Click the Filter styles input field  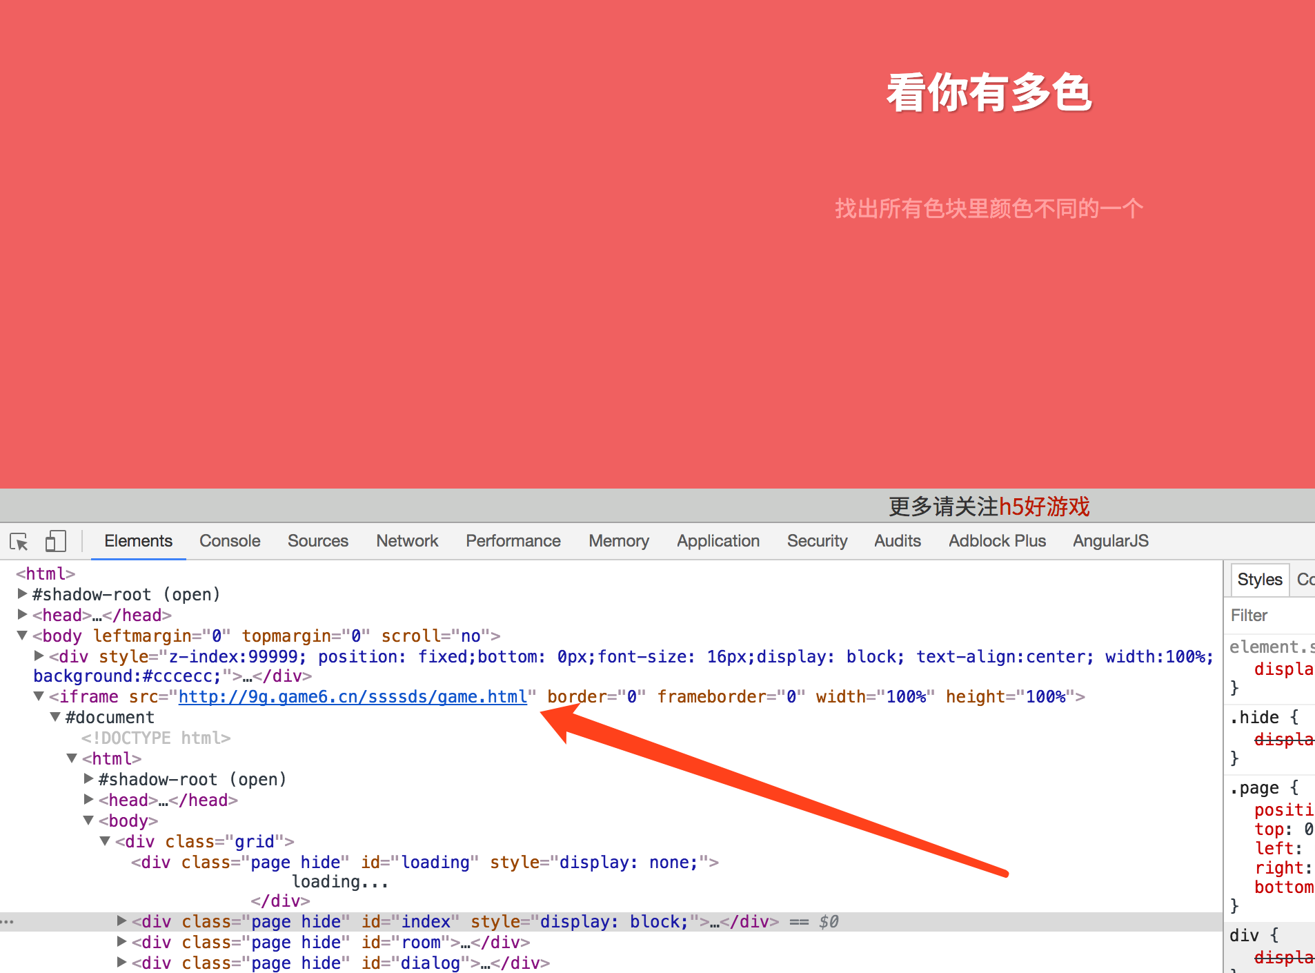(x=1269, y=616)
